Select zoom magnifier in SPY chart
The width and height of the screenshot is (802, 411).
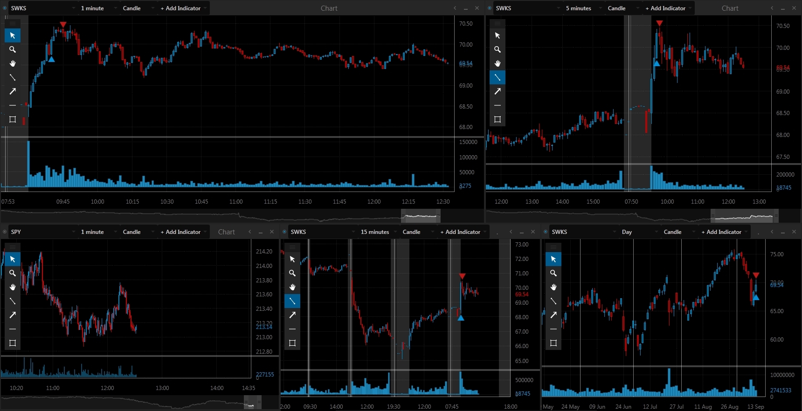pyautogui.click(x=13, y=273)
